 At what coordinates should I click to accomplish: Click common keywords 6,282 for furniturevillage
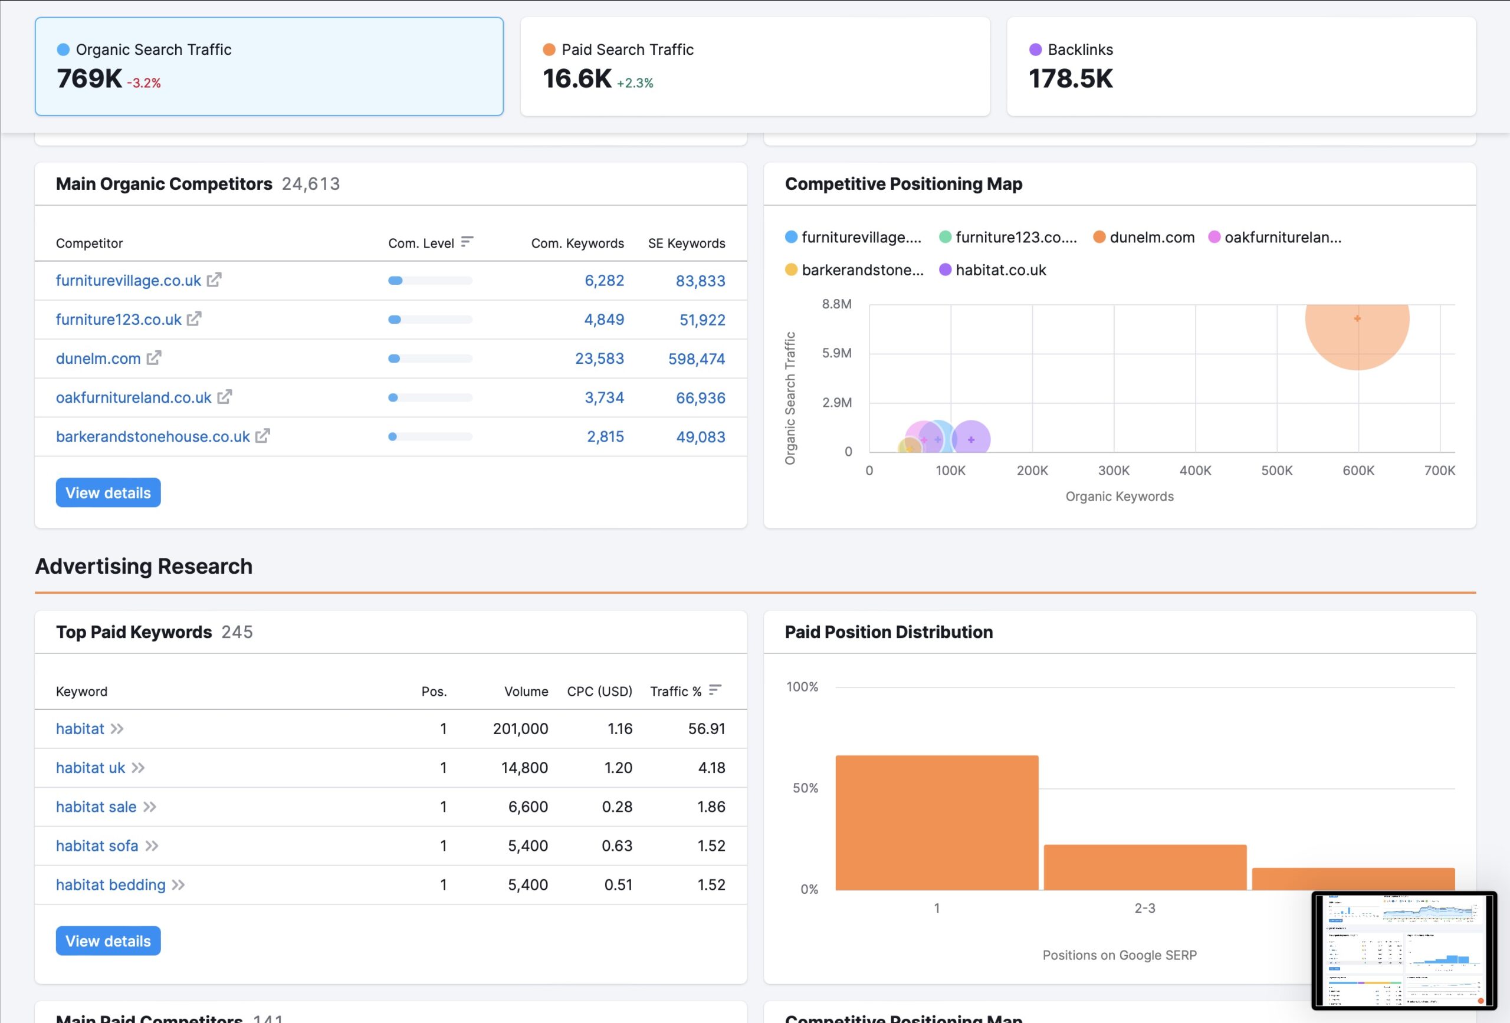(604, 281)
